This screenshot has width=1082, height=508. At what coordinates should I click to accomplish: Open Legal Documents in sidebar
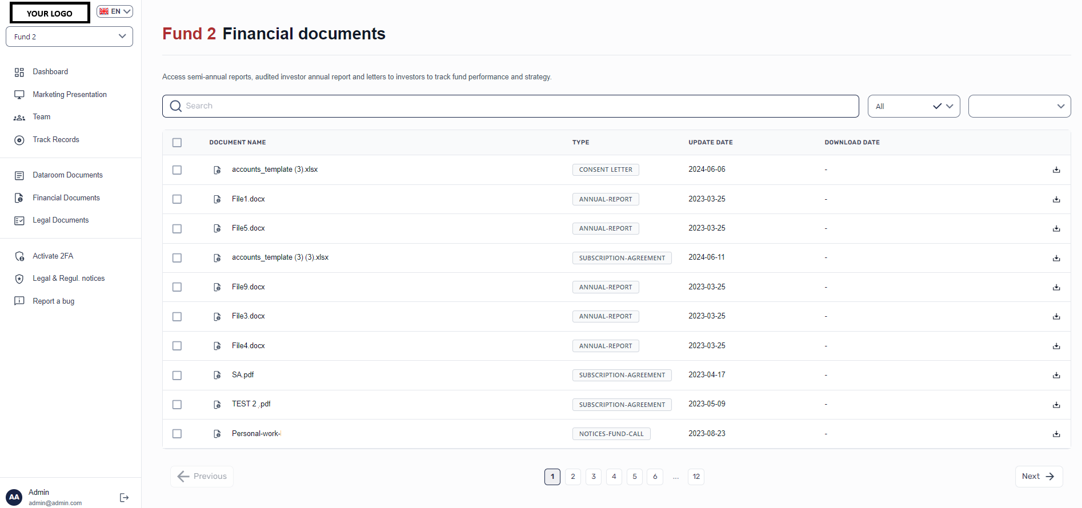coord(61,220)
